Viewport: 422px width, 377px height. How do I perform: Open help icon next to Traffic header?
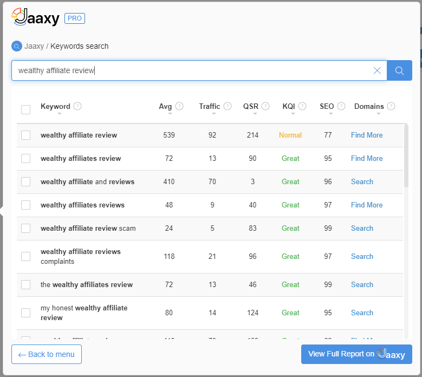228,106
